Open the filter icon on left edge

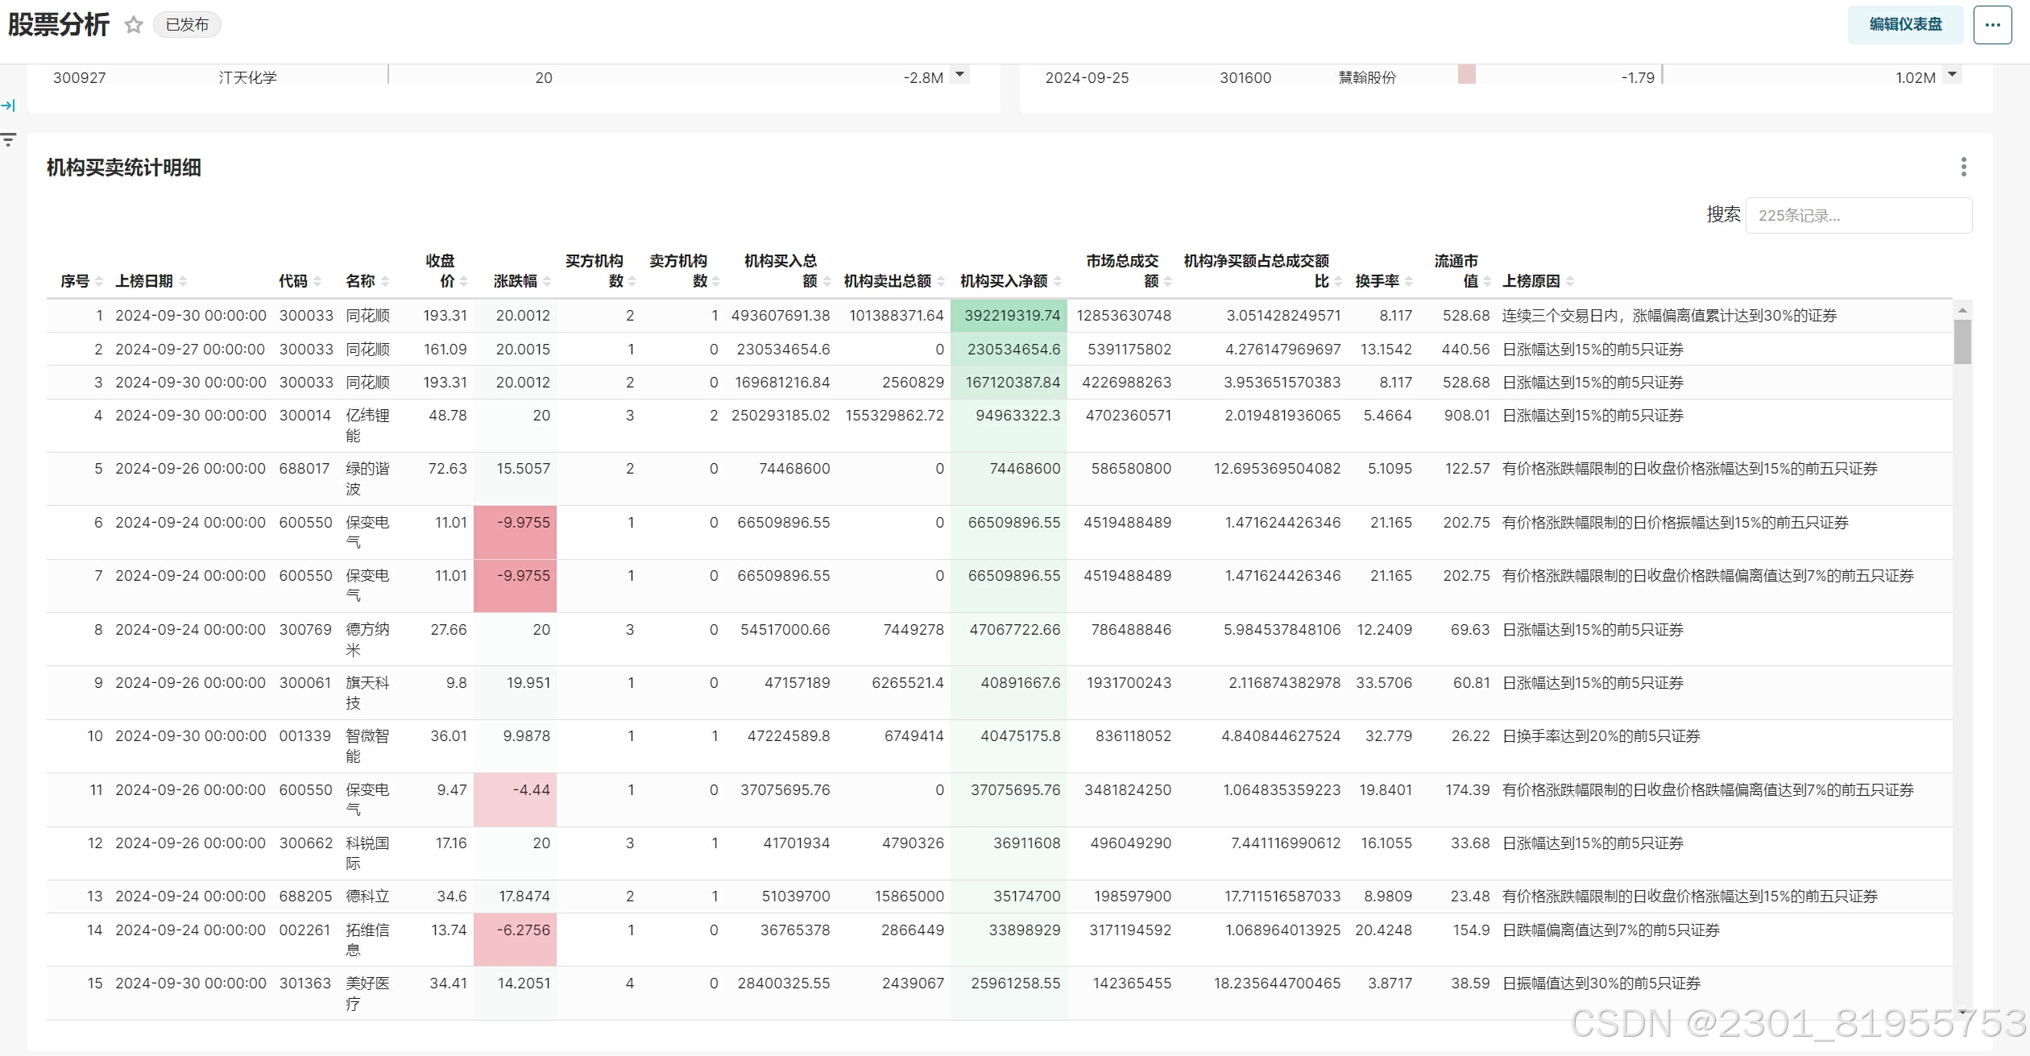[9, 139]
